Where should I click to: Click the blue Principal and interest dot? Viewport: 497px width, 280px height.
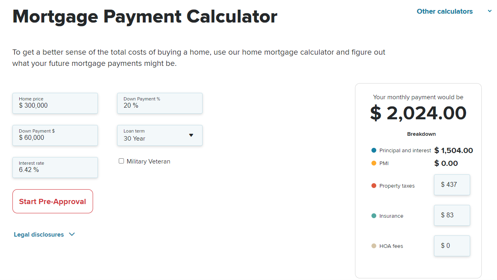pos(374,150)
